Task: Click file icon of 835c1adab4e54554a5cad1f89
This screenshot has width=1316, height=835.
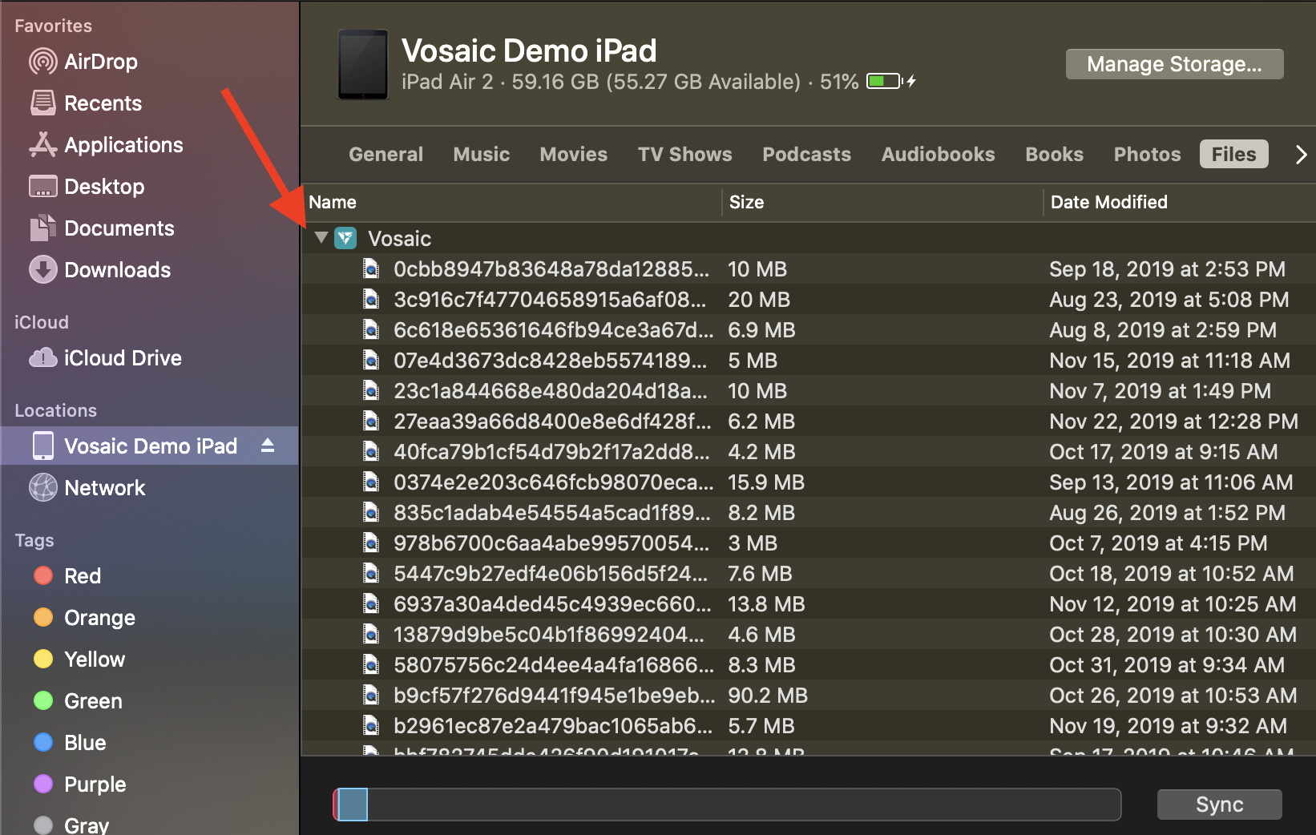Action: pos(371,512)
